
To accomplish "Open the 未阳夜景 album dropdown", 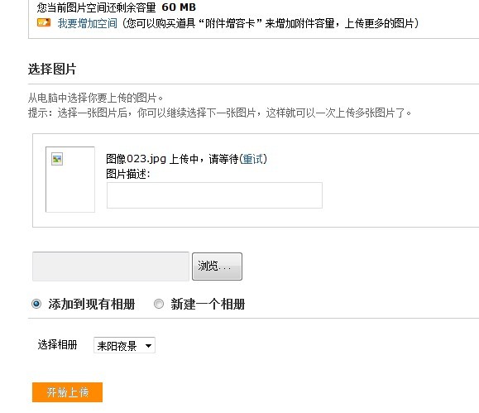I will pyautogui.click(x=124, y=345).
